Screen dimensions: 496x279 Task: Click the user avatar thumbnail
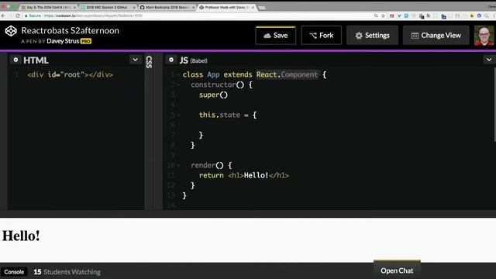pos(484,36)
